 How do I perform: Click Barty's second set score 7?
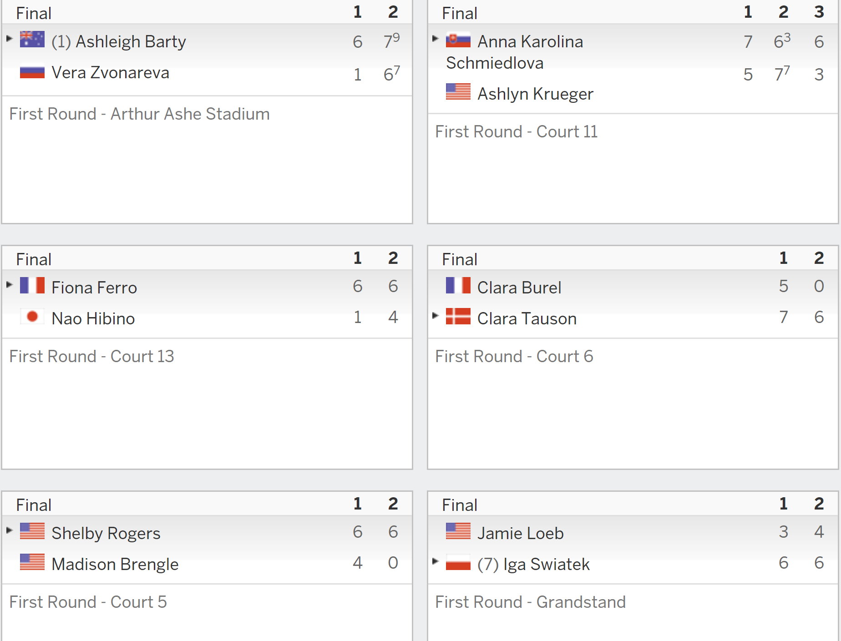[388, 42]
